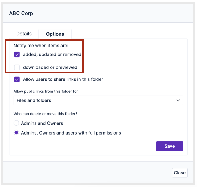Click the filled purple radio dot
This screenshot has height=187, width=197.
16,133
